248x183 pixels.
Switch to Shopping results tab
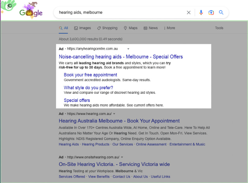pyautogui.click(x=107, y=28)
